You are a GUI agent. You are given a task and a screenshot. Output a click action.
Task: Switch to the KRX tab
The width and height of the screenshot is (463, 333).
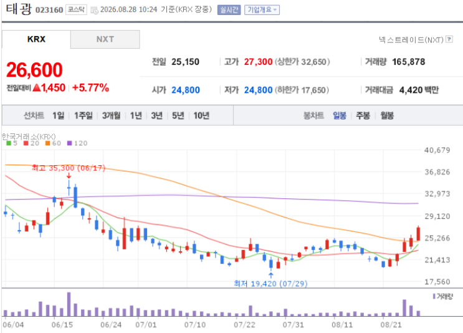point(36,39)
